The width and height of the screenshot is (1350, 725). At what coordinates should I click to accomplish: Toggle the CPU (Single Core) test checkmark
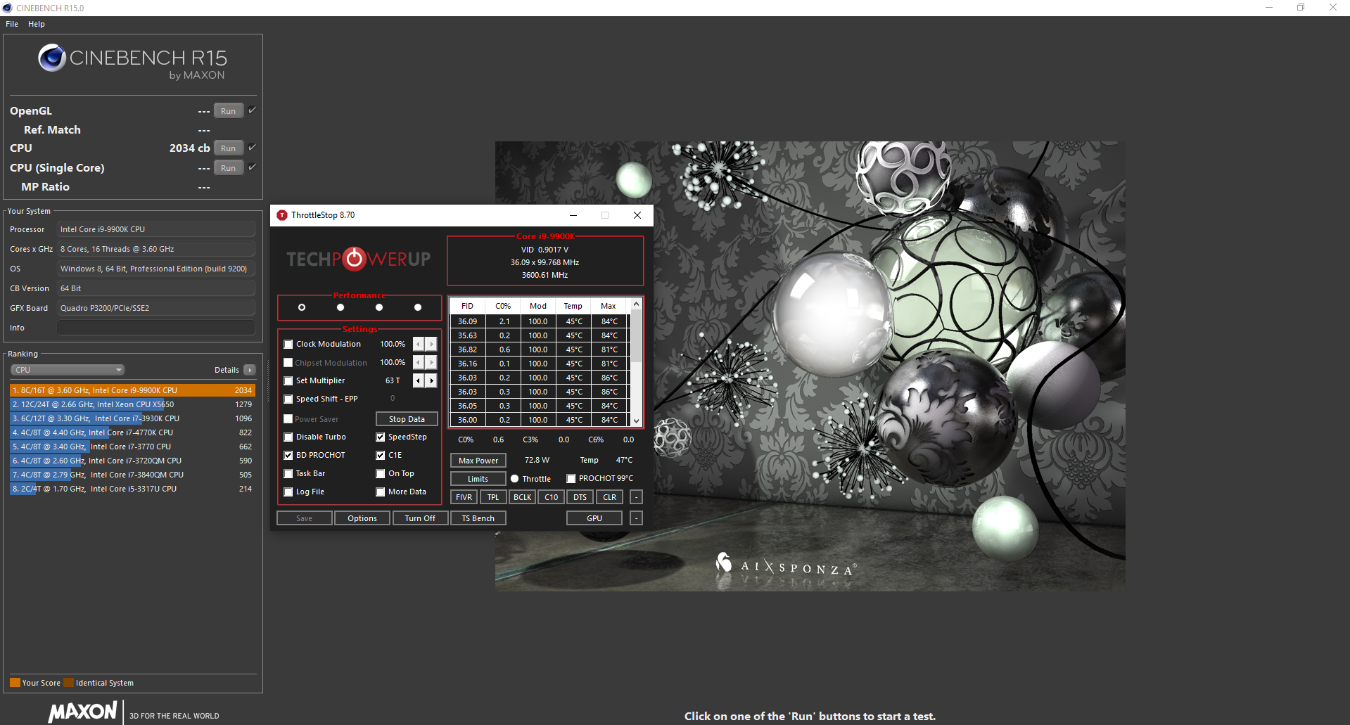(252, 167)
